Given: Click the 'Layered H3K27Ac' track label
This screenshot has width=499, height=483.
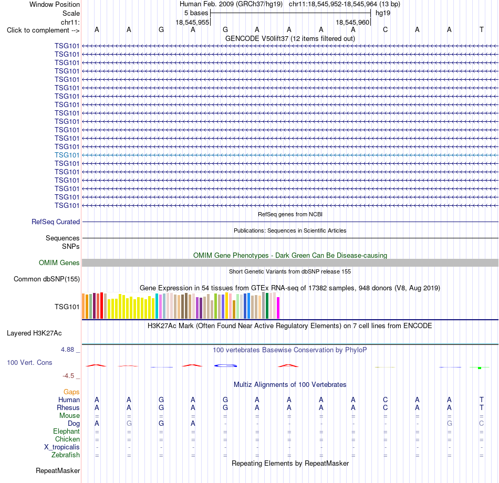Looking at the screenshot, I should coord(34,333).
